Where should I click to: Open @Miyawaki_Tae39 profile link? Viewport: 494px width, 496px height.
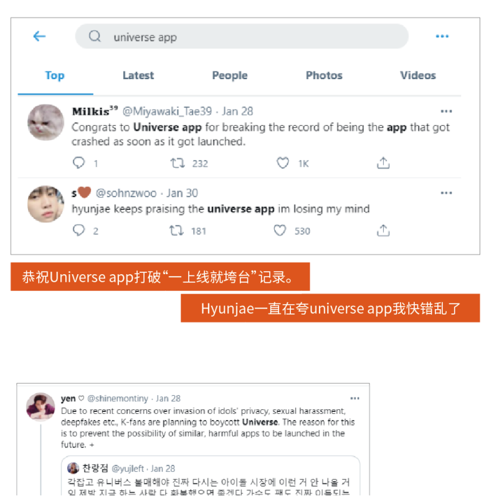(x=167, y=112)
